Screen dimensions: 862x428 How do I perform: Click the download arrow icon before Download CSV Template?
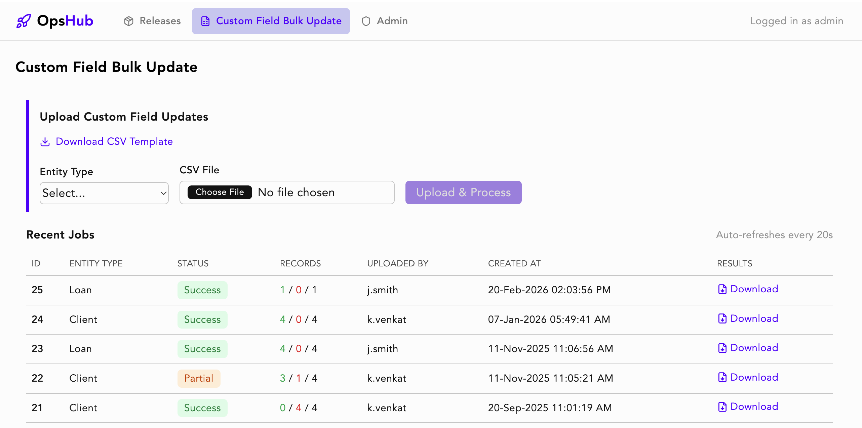[45, 142]
